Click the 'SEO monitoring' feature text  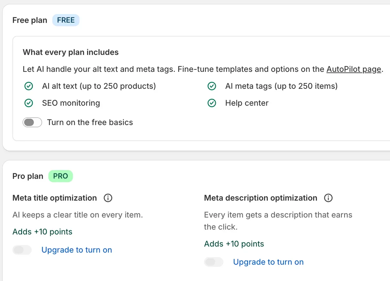71,103
